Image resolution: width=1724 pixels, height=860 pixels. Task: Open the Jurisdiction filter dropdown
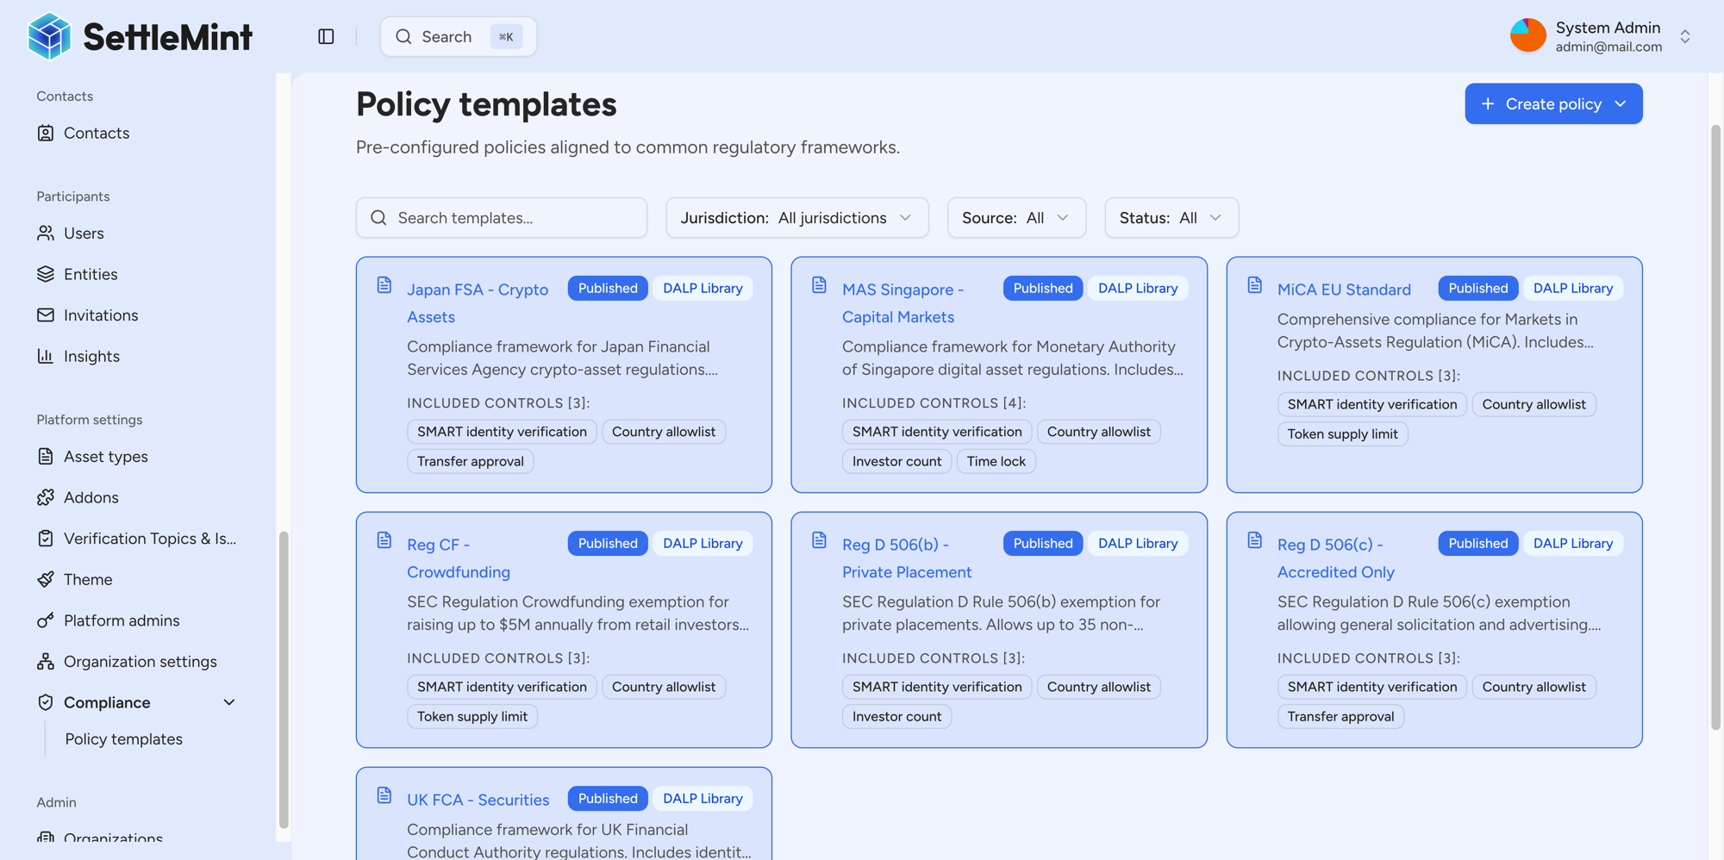[x=796, y=218]
